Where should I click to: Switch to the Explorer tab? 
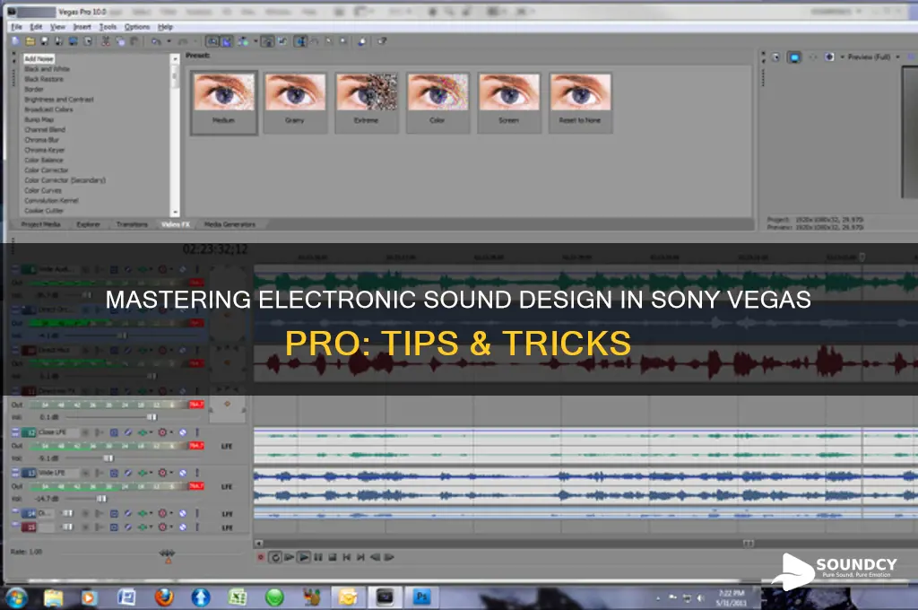pyautogui.click(x=89, y=224)
